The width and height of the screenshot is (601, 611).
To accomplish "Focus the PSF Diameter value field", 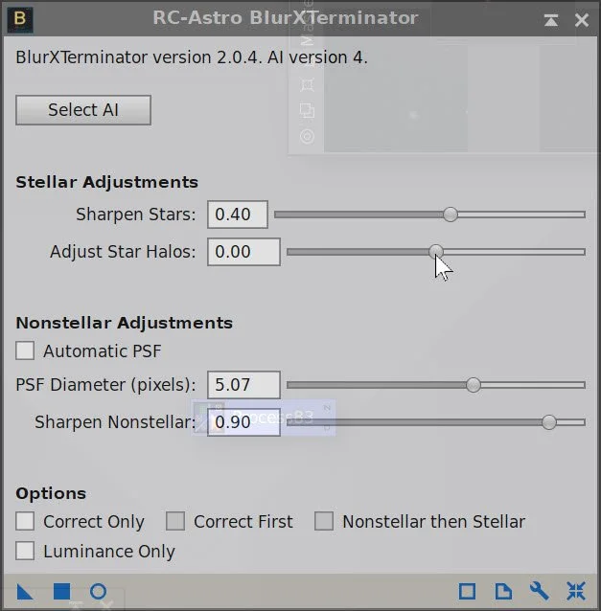I will pyautogui.click(x=243, y=385).
